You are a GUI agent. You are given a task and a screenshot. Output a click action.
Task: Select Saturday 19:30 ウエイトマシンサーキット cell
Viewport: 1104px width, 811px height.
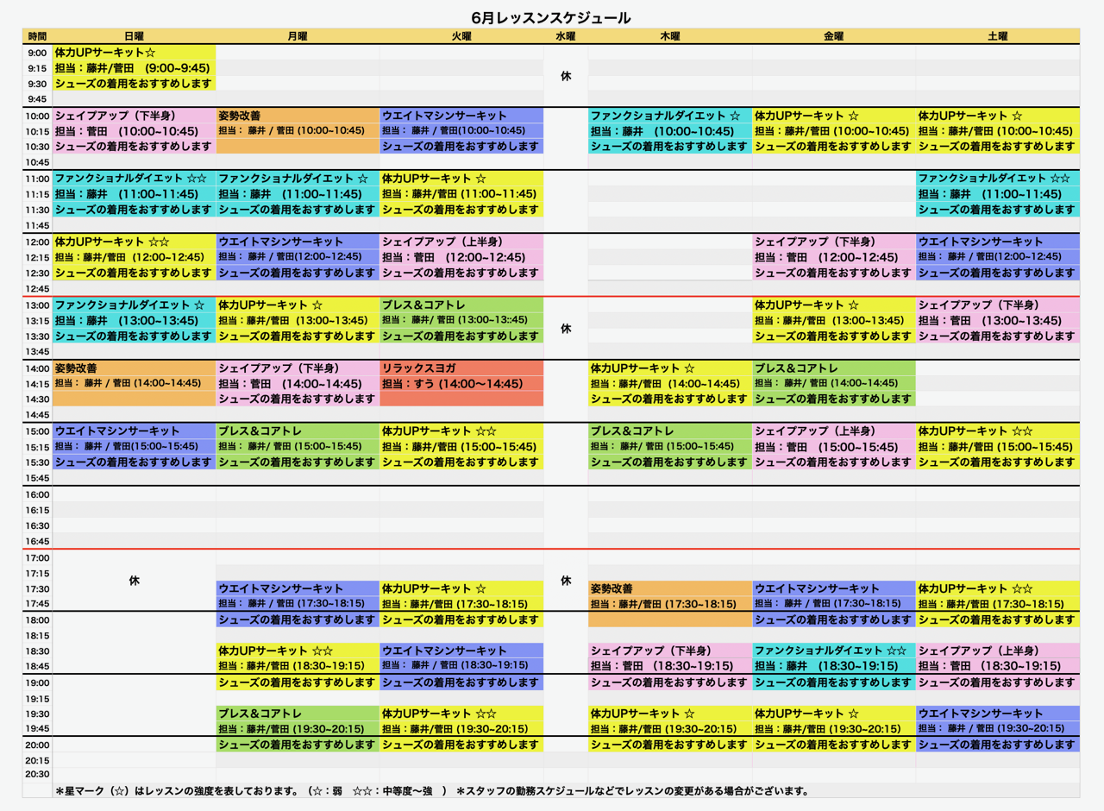(998, 714)
